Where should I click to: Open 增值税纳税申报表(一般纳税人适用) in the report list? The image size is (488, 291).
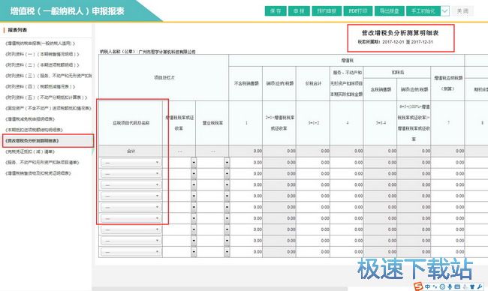point(40,43)
